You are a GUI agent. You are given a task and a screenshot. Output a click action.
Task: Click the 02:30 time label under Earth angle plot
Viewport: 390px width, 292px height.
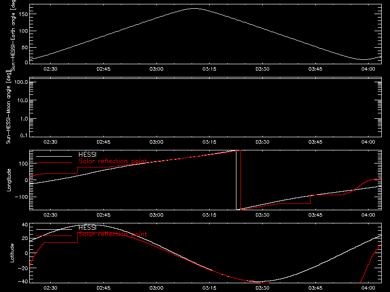pyautogui.click(x=51, y=69)
